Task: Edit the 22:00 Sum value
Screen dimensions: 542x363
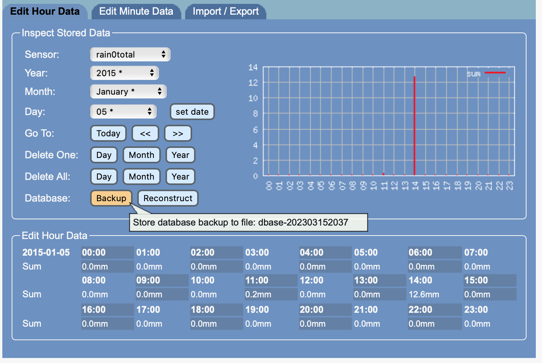Action: (435, 324)
